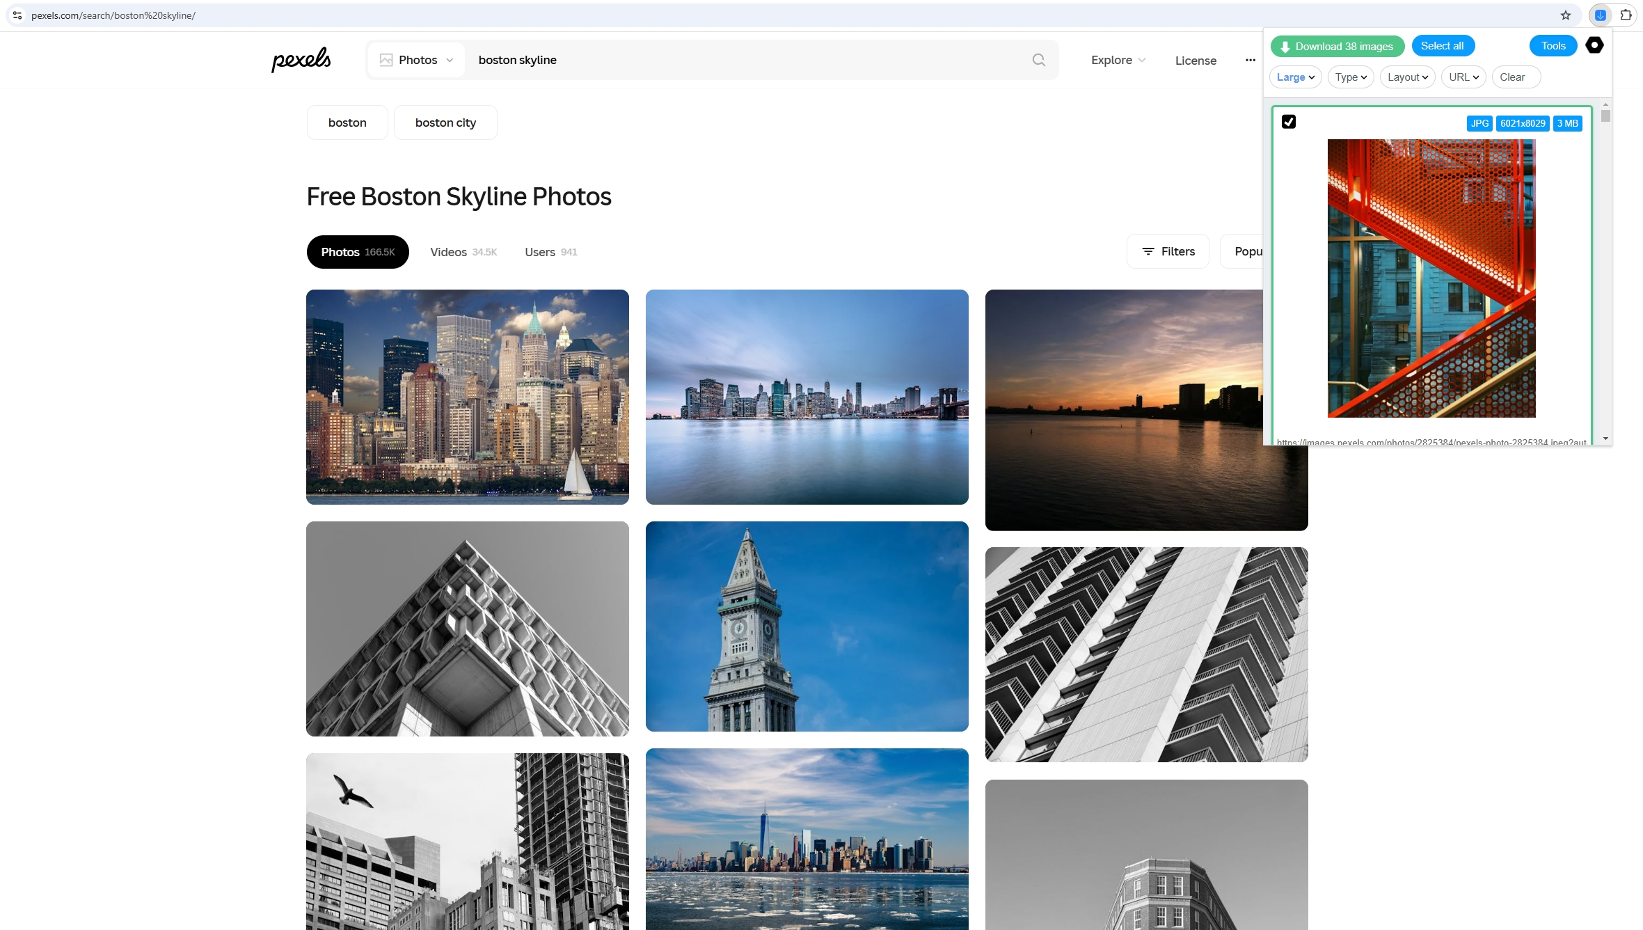Open the License page link
Image resolution: width=1643 pixels, height=930 pixels.
pos(1196,61)
